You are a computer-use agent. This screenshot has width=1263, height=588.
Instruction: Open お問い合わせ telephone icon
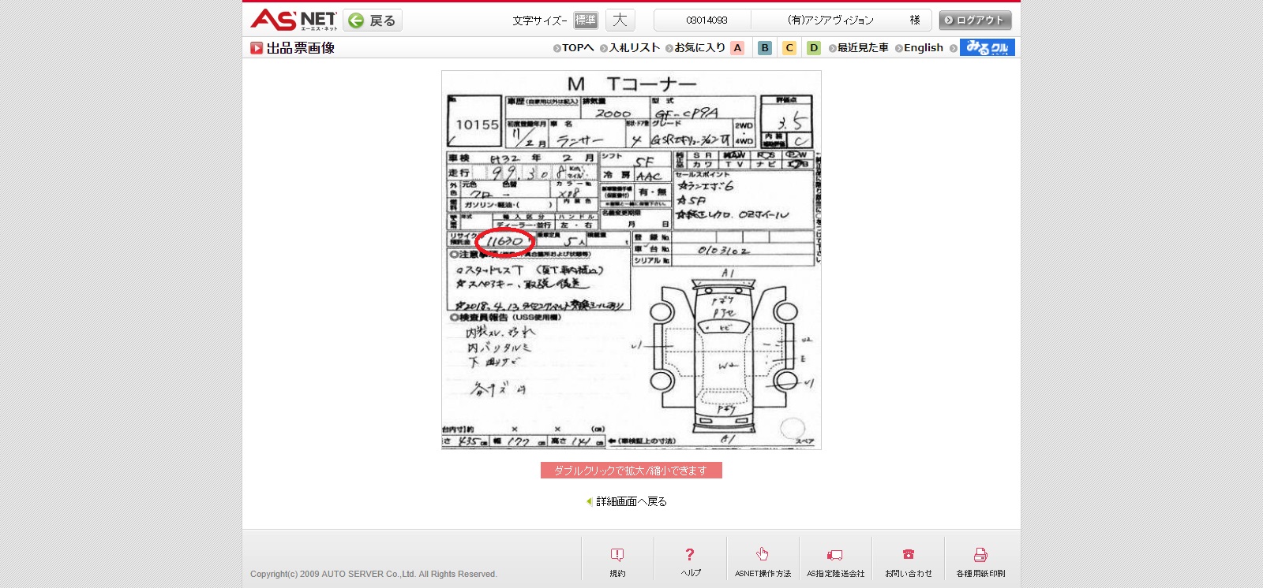(x=908, y=556)
